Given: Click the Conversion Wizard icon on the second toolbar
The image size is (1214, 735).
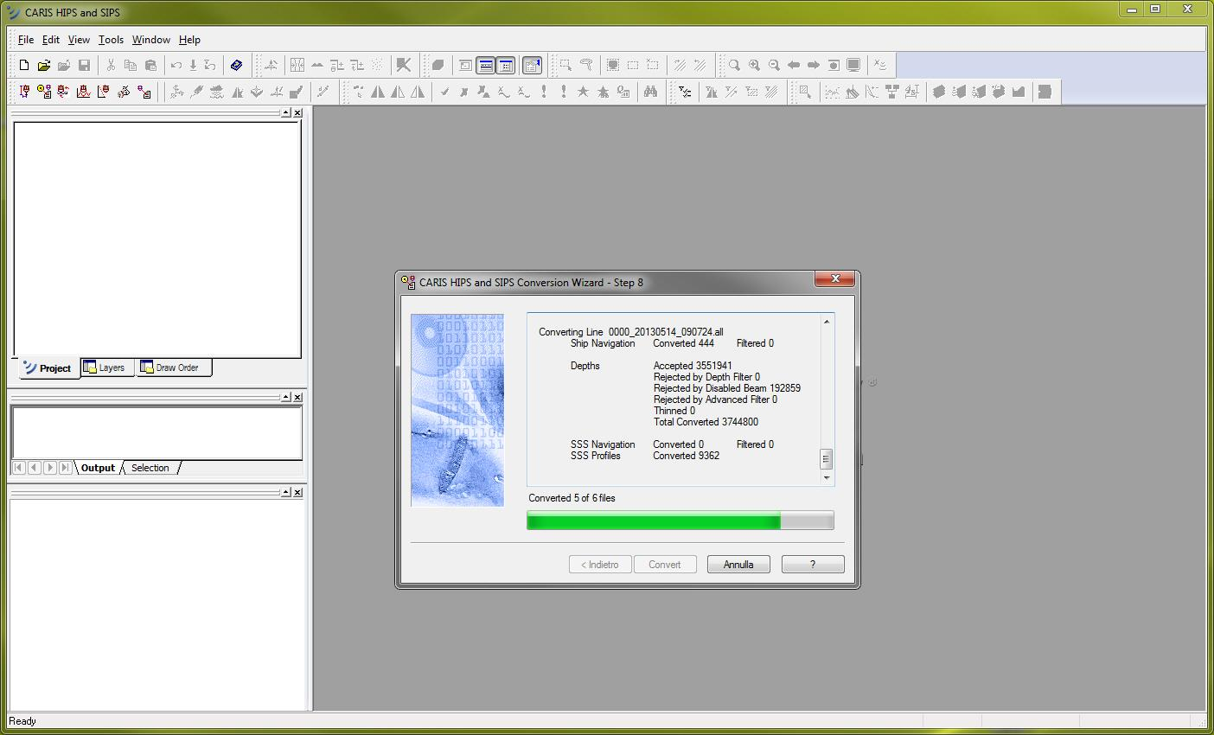Looking at the screenshot, I should (x=44, y=92).
